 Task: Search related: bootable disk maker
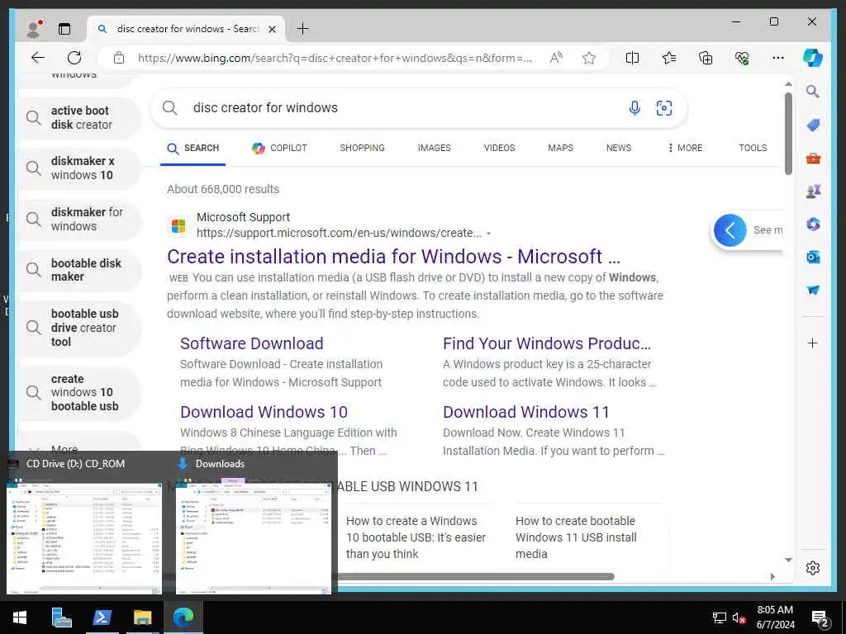[x=79, y=270]
